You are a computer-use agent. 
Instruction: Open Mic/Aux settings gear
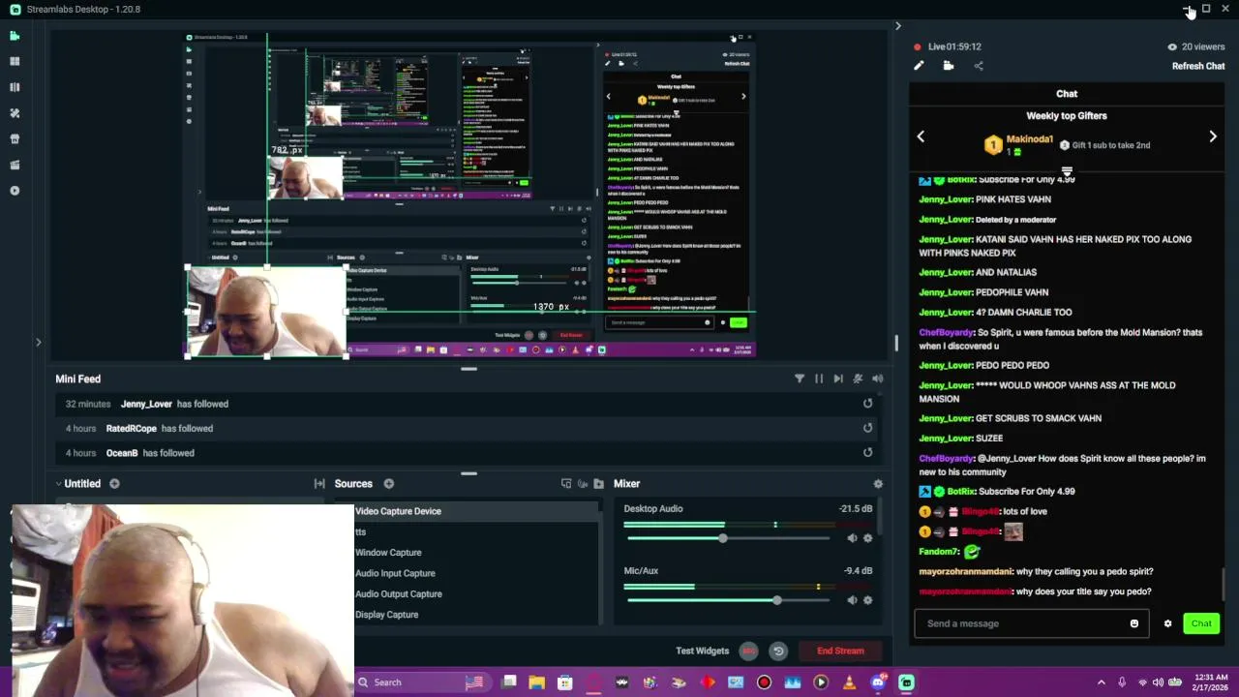point(867,600)
